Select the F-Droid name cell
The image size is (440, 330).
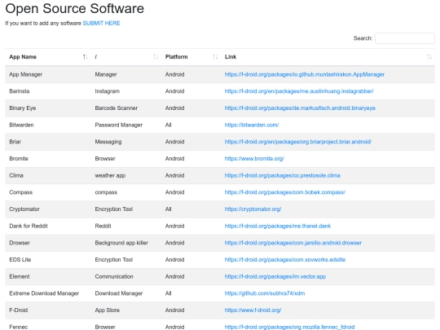point(19,310)
